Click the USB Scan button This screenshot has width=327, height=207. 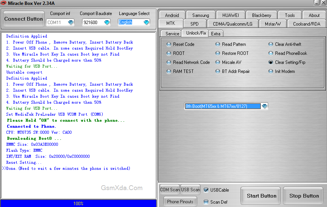(190, 189)
